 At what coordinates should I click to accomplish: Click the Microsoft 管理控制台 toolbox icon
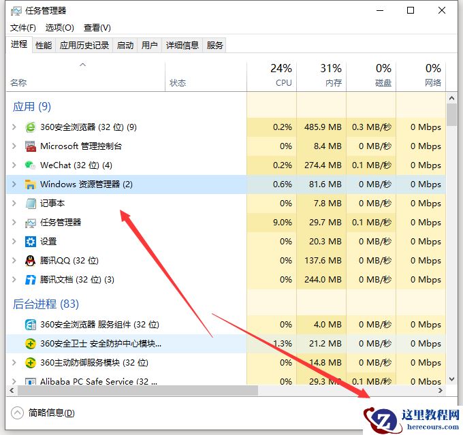31,146
